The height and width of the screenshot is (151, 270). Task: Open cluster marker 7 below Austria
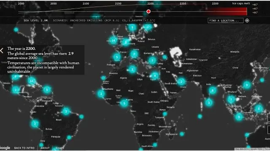click(x=134, y=54)
